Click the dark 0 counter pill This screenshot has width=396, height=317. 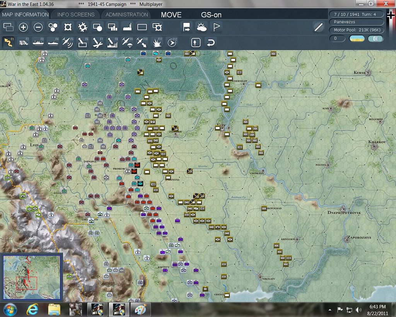pyautogui.click(x=337, y=38)
